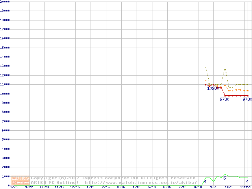The height and width of the screenshot is (189, 252).
Task: Click the AKIBA PC Hotline logo
Action: click(x=21, y=180)
